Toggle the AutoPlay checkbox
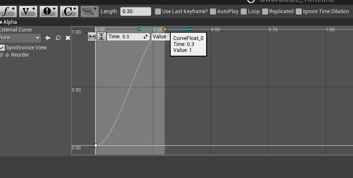This screenshot has width=353, height=178. (x=213, y=11)
